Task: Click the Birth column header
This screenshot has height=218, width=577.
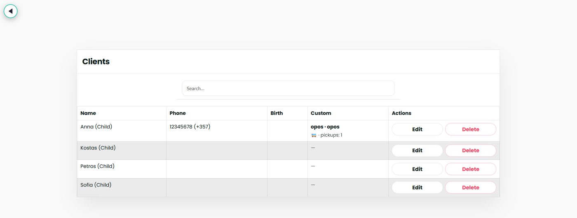Action: (277, 113)
